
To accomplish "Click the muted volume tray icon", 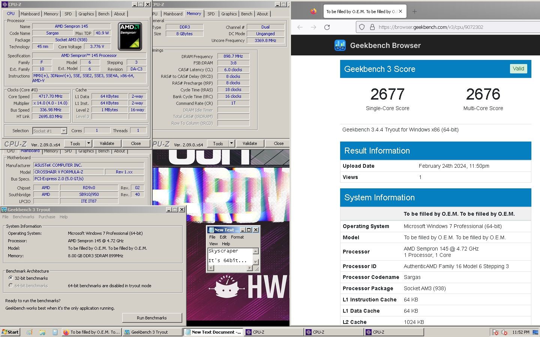I will (504, 332).
